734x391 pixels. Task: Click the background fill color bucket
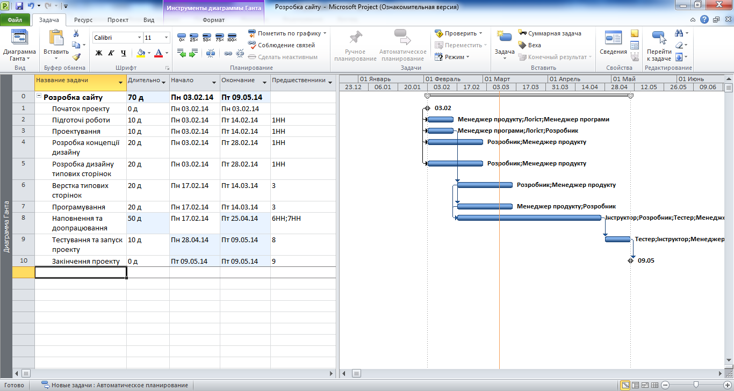click(x=141, y=53)
